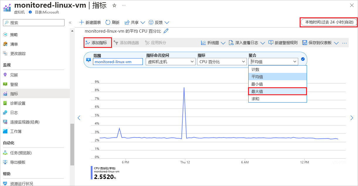Click 新建图表 to create a new chart
The height and width of the screenshot is (186, 358).
pos(90,22)
